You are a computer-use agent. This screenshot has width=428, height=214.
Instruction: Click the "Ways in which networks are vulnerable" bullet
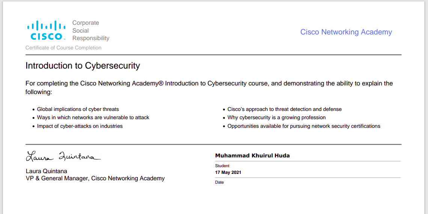click(x=93, y=117)
